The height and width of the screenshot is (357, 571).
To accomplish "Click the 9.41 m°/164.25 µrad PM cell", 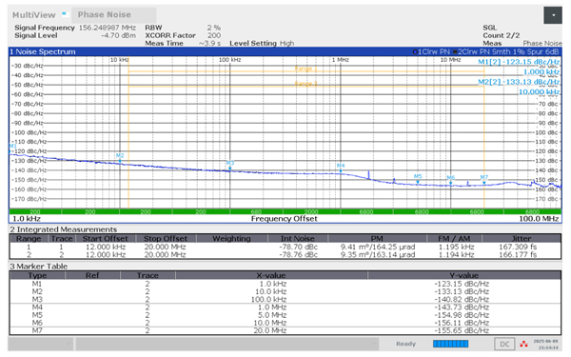I will [378, 247].
